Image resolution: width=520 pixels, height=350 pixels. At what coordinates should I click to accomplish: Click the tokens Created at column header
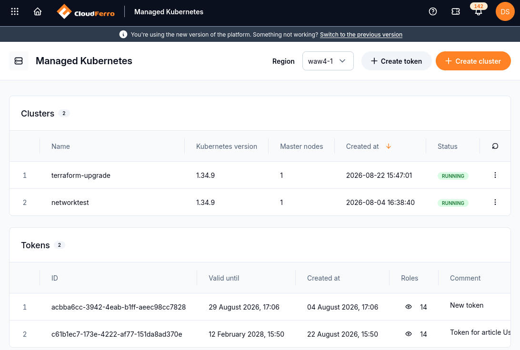323,278
